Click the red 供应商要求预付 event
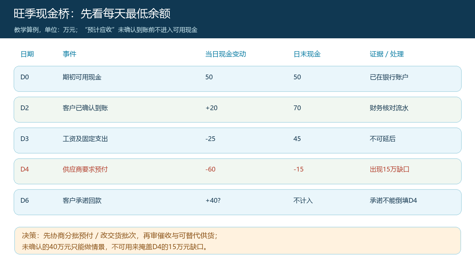Viewport: 475px width, 261px height. pyautogui.click(x=85, y=169)
